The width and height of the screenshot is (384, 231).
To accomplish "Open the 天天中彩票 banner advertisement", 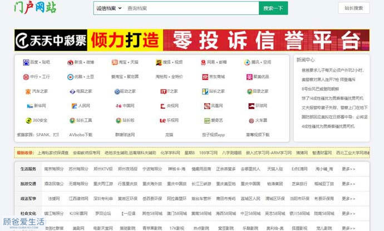I will (x=192, y=41).
